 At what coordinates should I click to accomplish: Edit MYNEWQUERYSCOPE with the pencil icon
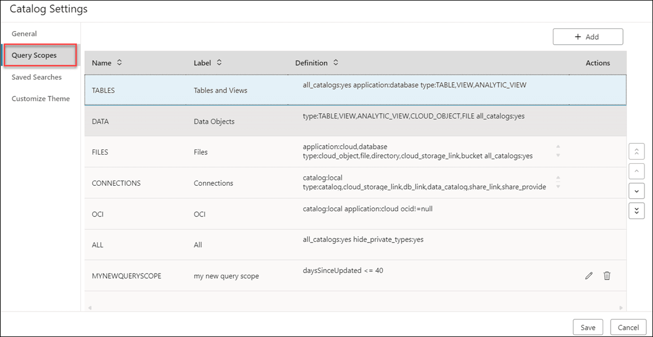coord(588,275)
